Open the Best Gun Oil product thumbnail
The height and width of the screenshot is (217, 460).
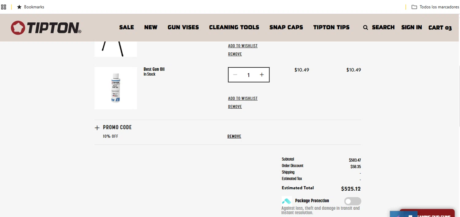(116, 88)
